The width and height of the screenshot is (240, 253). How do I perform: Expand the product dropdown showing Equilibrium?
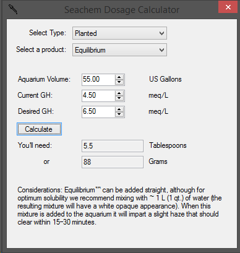[x=119, y=50]
